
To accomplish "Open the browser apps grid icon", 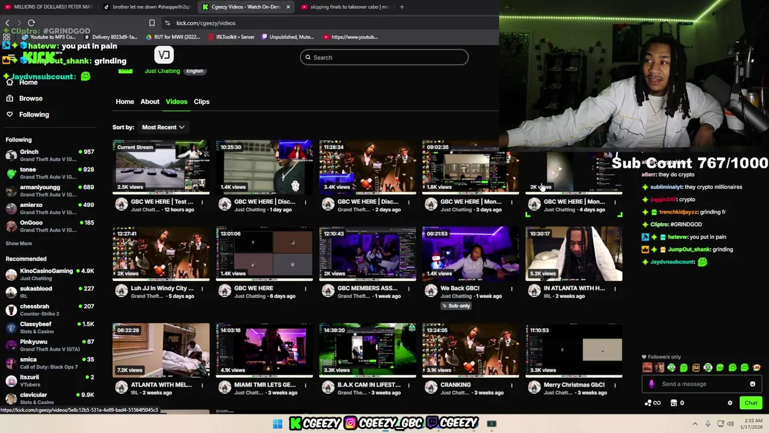I will coord(6,37).
